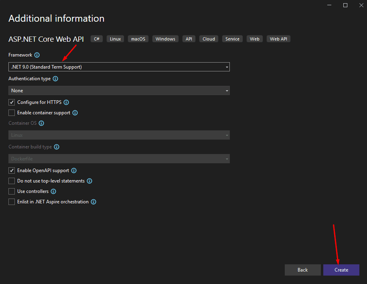
Task: Go Back to previous step
Action: pos(303,270)
